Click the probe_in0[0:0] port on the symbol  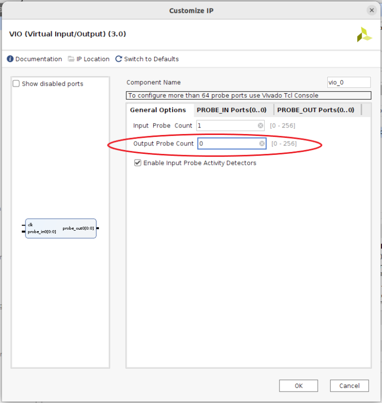pos(42,232)
